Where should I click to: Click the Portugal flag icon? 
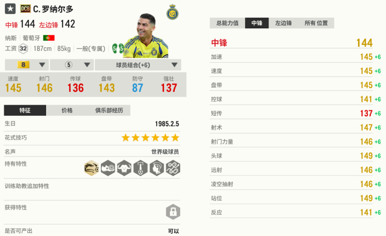coord(49,38)
